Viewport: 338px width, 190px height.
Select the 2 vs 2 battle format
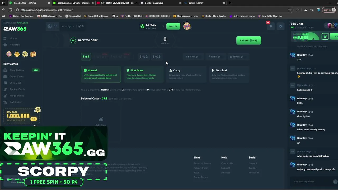pos(144,56)
